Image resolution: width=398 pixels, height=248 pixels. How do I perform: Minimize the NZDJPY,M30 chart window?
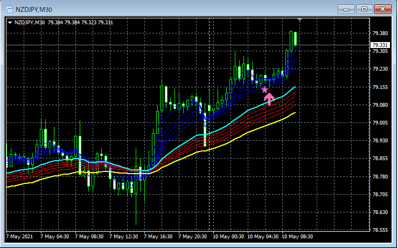pos(346,9)
